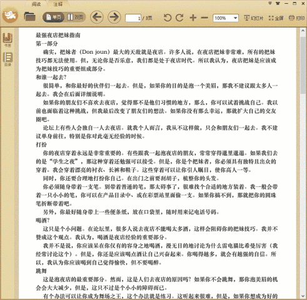Open the title bar dropdown menu icon
The image size is (307, 300).
coord(270,3)
